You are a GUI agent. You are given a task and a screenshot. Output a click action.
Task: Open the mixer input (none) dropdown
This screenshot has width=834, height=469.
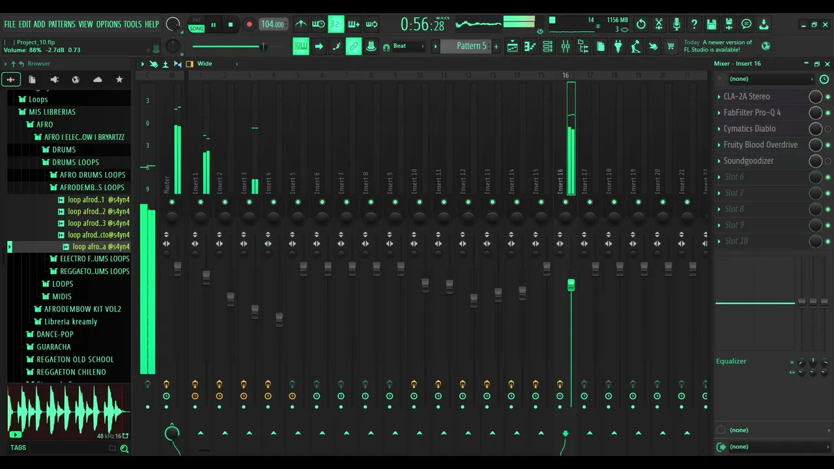click(x=771, y=79)
